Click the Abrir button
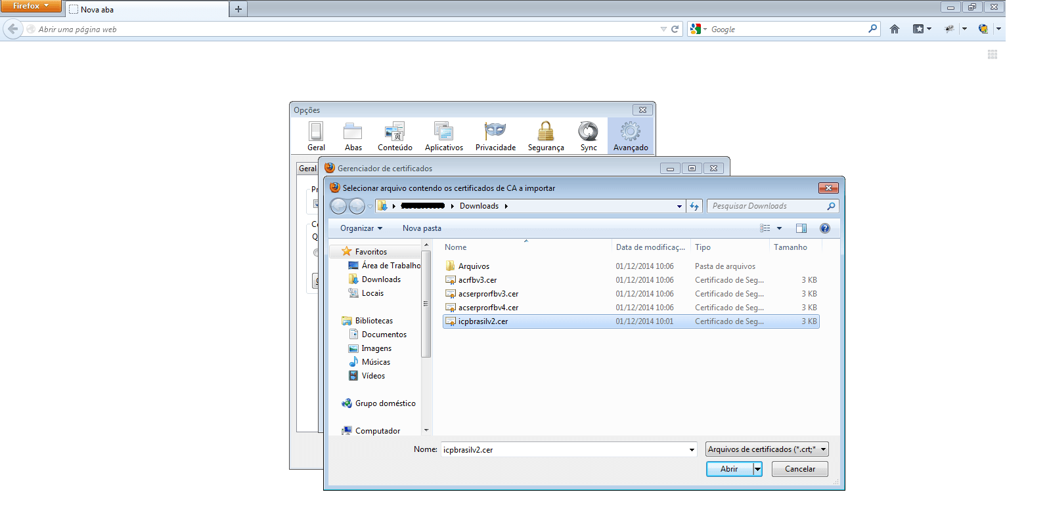 pos(729,469)
